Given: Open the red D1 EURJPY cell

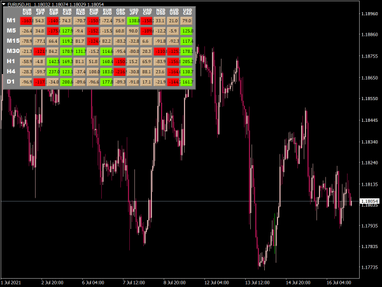Looking at the screenshot, I should [x=39, y=82].
